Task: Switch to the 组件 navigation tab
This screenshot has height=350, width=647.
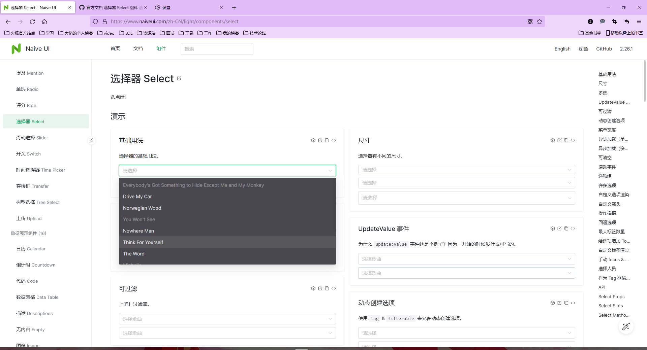Action: (x=161, y=48)
